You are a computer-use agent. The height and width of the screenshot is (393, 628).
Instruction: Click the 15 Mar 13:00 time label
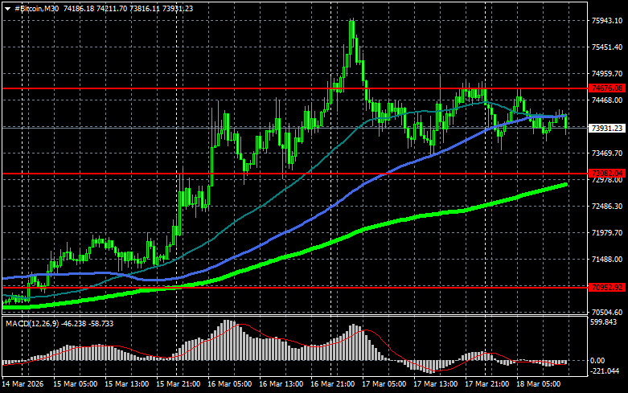click(126, 384)
